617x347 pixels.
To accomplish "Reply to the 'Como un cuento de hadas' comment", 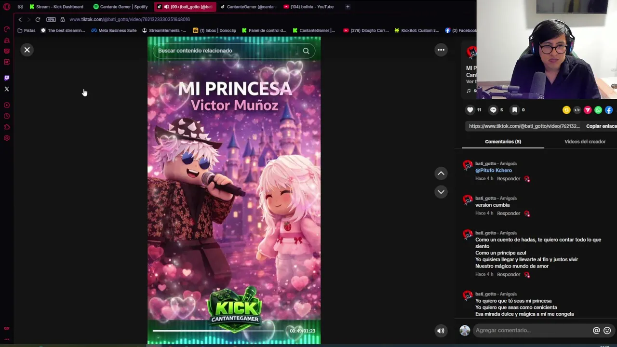I will click(509, 274).
